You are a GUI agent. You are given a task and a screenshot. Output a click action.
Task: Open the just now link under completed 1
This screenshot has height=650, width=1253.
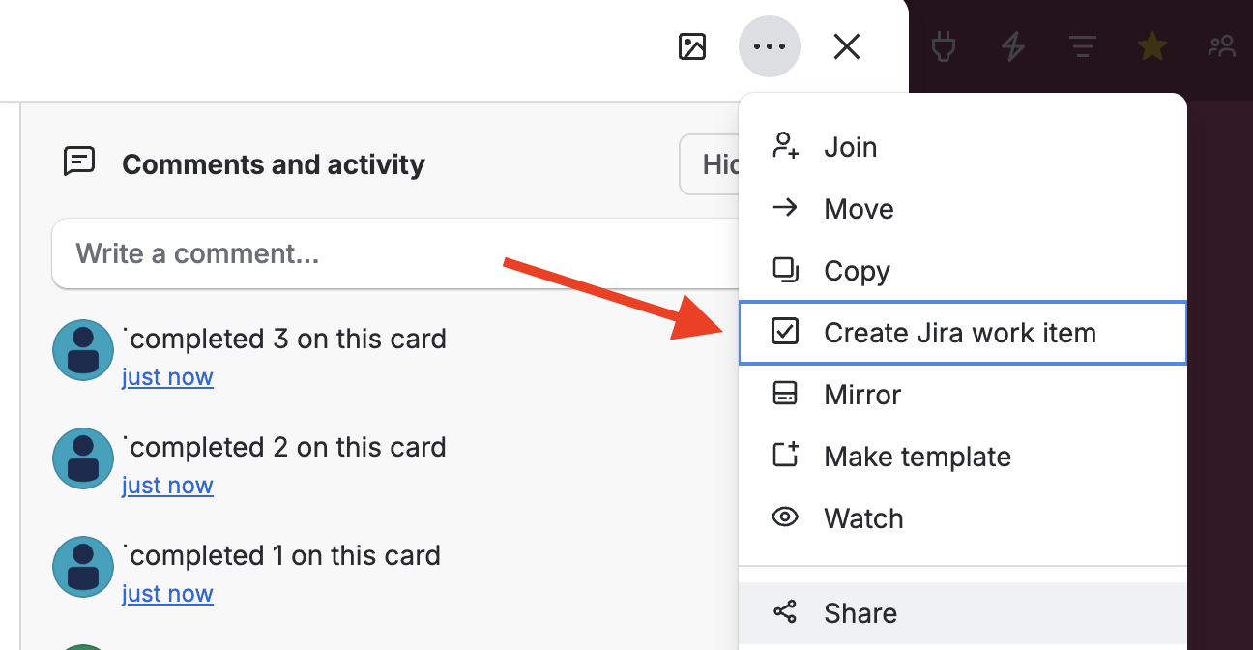tap(167, 594)
